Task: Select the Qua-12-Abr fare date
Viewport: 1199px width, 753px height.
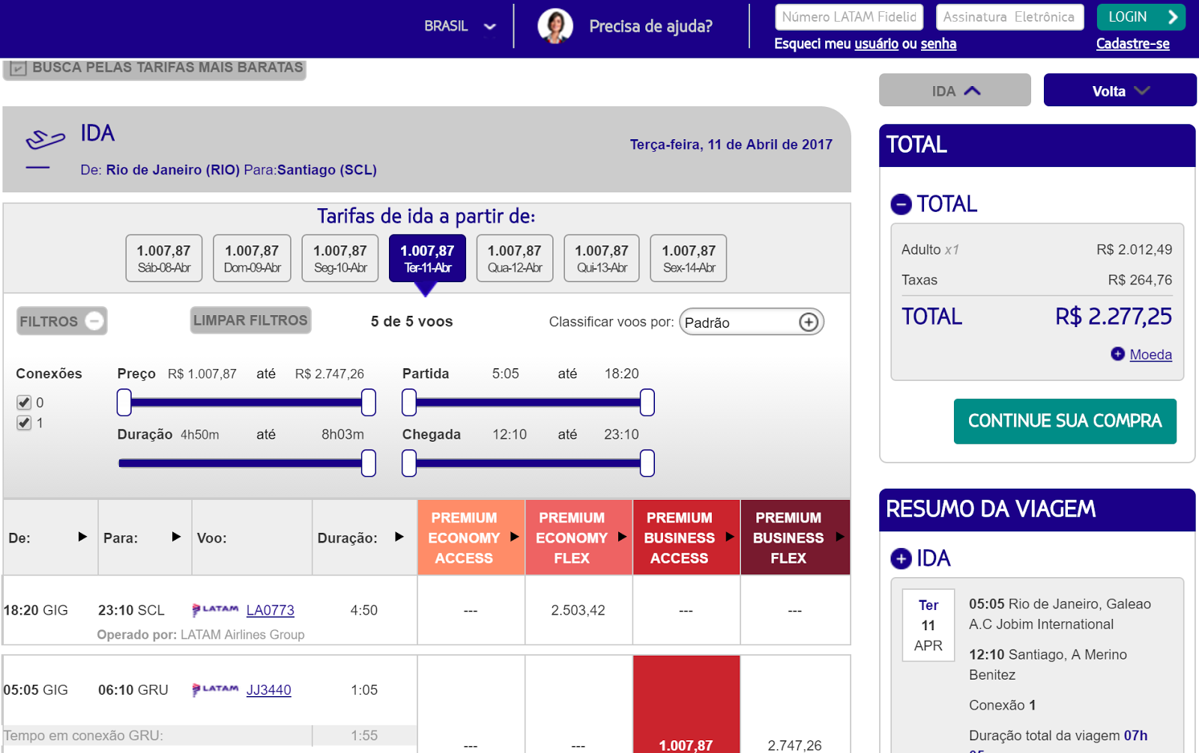Action: click(x=515, y=258)
